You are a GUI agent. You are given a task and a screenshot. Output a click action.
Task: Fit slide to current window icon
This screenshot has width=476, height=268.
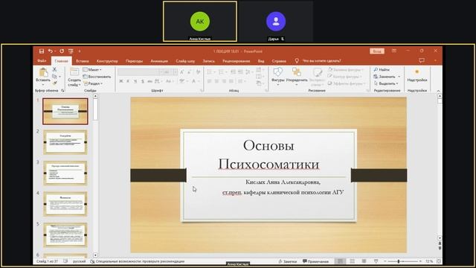pos(438,261)
